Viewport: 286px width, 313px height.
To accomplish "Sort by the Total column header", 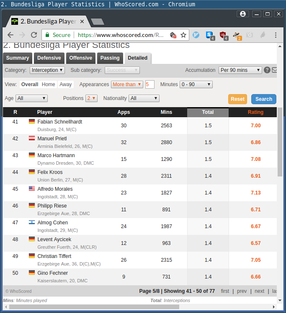I will click(x=208, y=112).
